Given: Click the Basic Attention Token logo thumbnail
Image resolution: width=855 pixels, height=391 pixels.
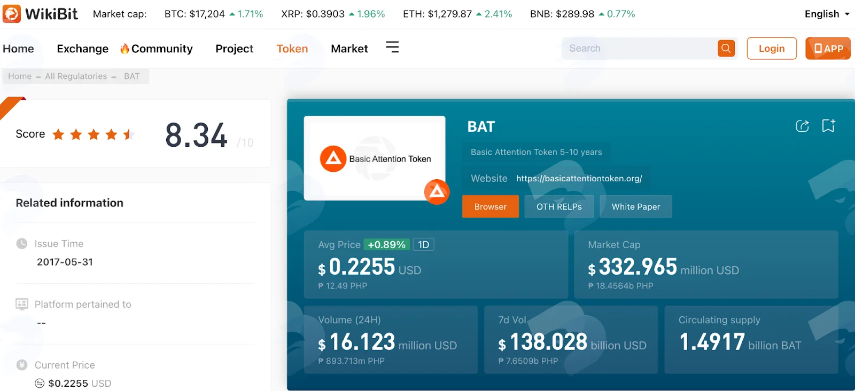Looking at the screenshot, I should [x=375, y=158].
